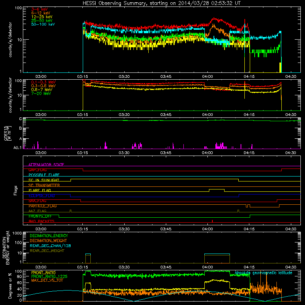
Task: Click the DECIMATION_ENERGY legend label
Action: (49, 236)
